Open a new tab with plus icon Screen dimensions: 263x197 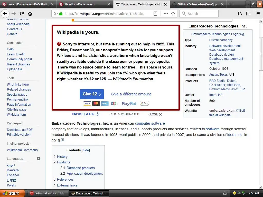pyautogui.click(x=231, y=4)
